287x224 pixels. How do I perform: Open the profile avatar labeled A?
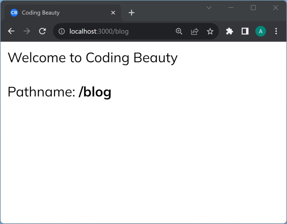[x=261, y=31]
